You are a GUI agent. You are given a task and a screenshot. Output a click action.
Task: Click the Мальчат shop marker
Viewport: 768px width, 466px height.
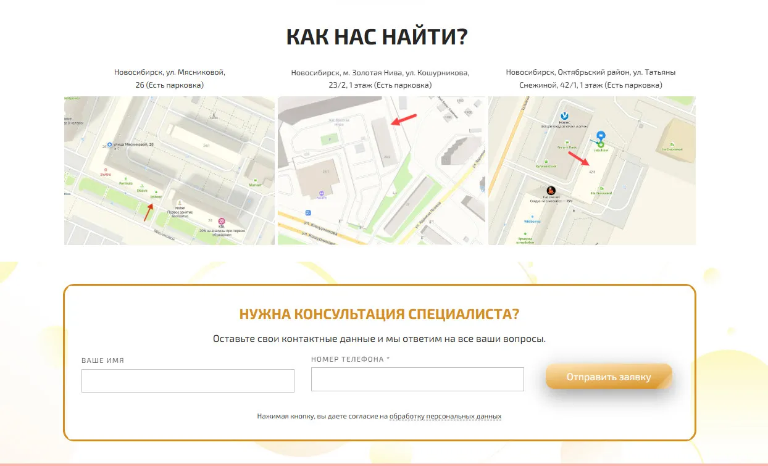click(x=256, y=180)
